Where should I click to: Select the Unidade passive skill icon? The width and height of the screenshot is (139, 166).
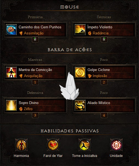(x=116, y=145)
